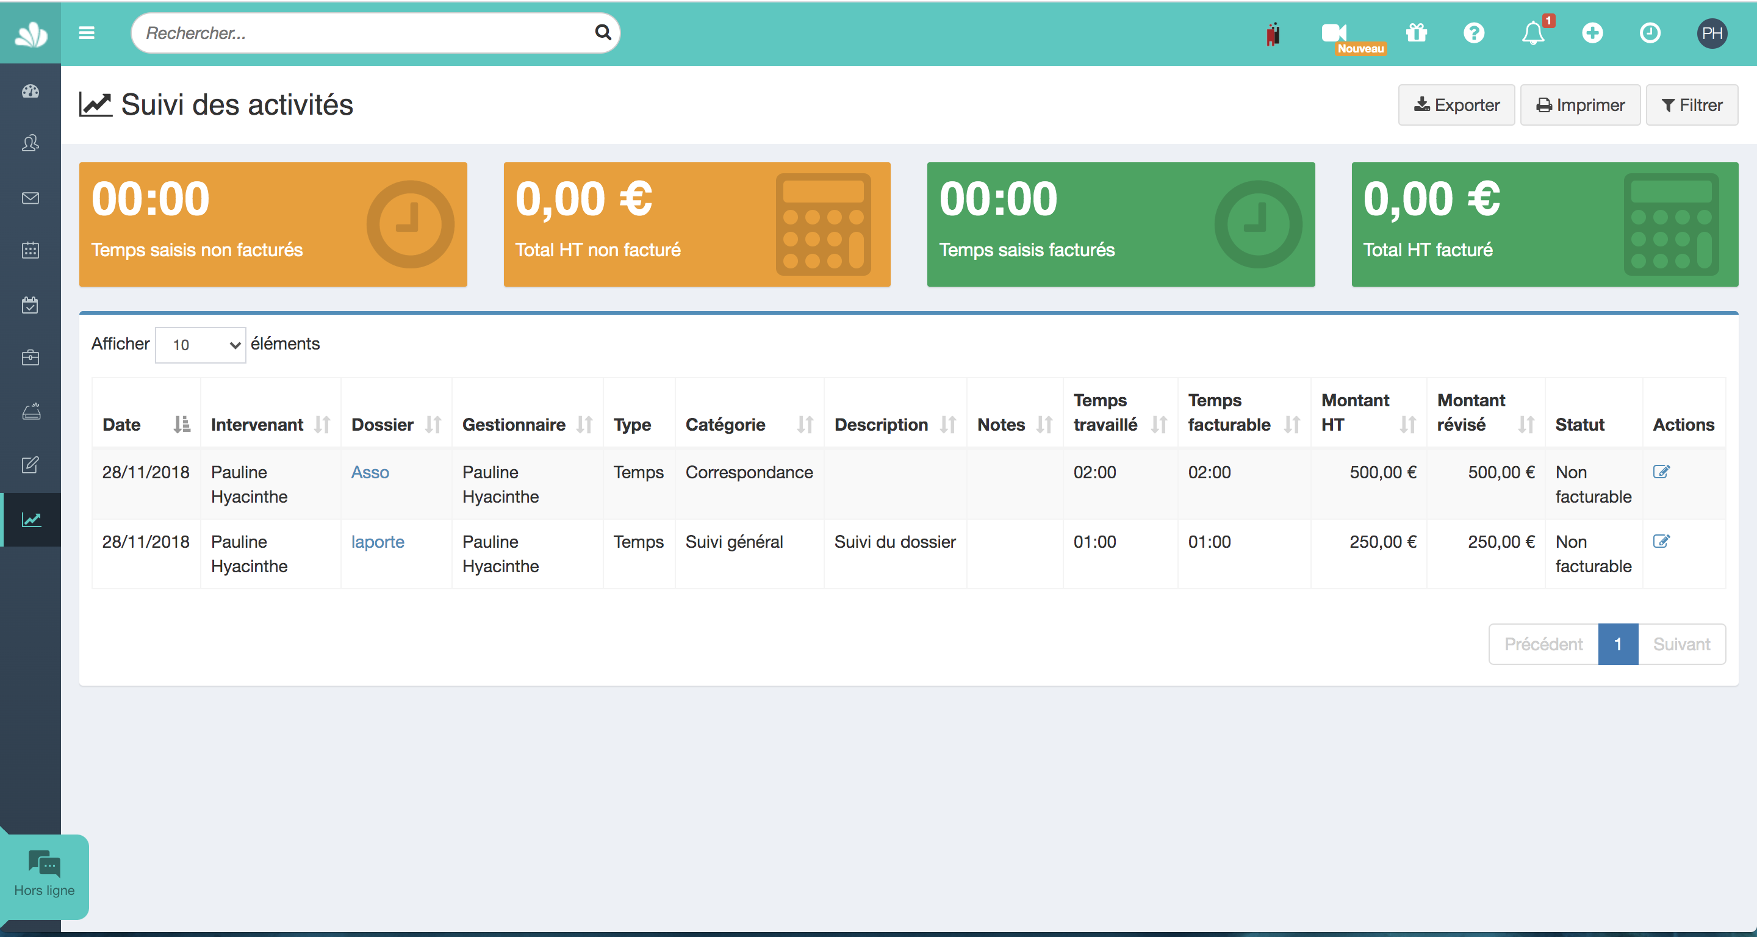Sort by Temps facturable column
Viewport: 1757px width, 937px height.
[1243, 412]
